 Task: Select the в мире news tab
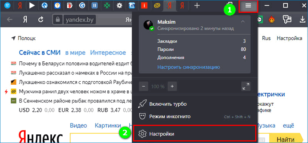point(75,53)
